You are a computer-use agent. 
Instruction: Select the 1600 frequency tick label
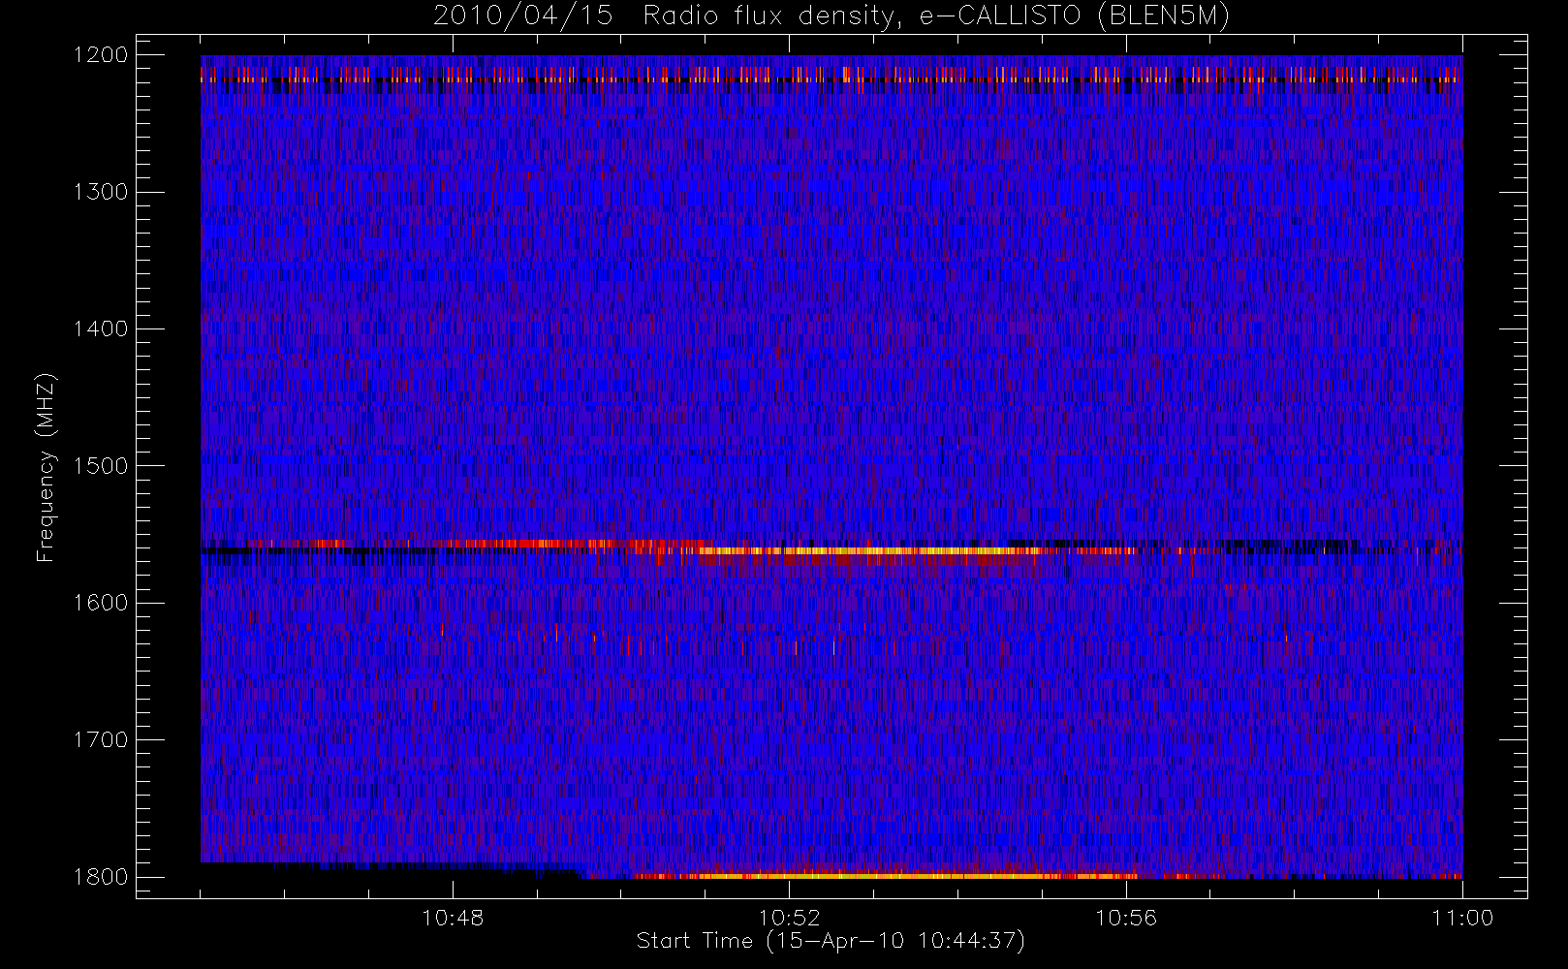click(x=101, y=603)
